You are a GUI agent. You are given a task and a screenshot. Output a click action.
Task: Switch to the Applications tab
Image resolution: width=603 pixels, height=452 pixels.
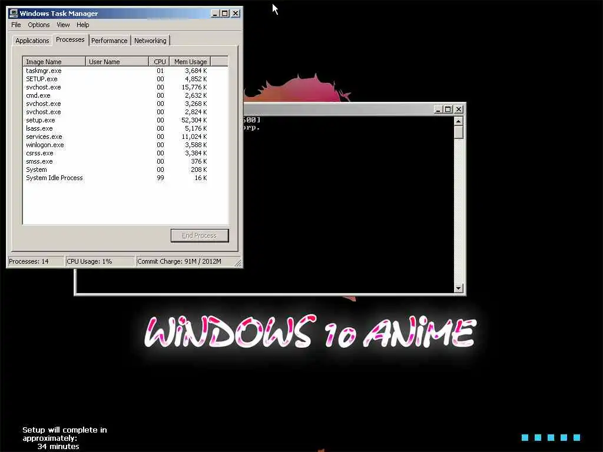click(32, 41)
